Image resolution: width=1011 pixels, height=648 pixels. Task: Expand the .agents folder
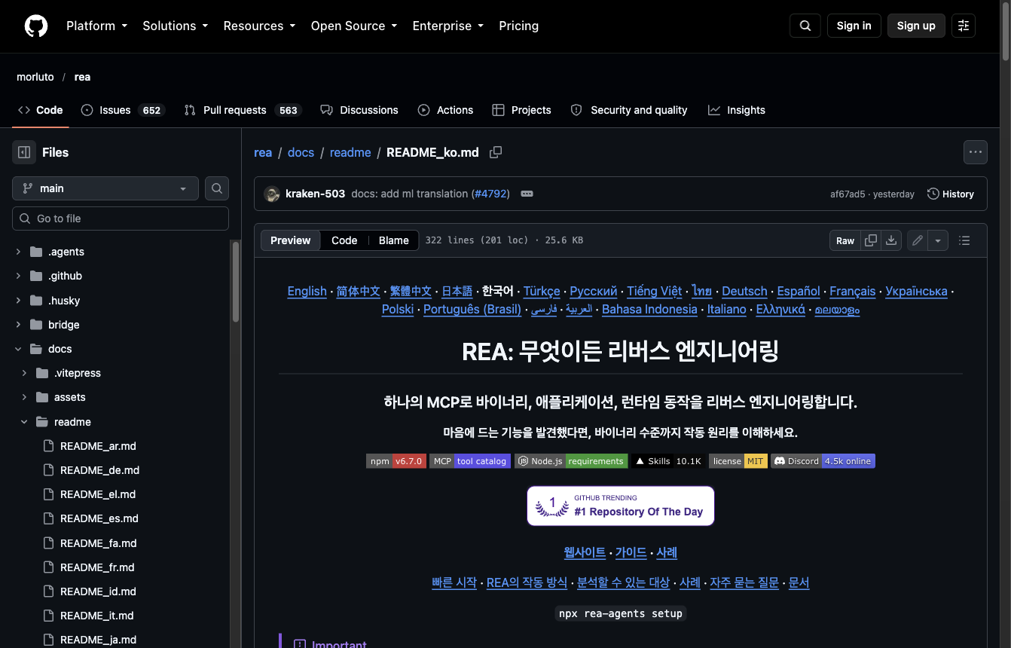[18, 252]
